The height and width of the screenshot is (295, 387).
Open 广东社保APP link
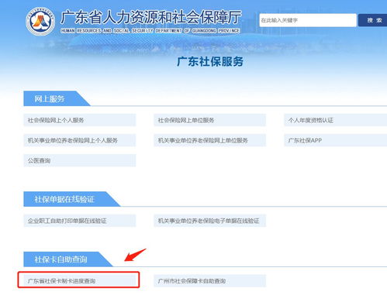click(336, 140)
